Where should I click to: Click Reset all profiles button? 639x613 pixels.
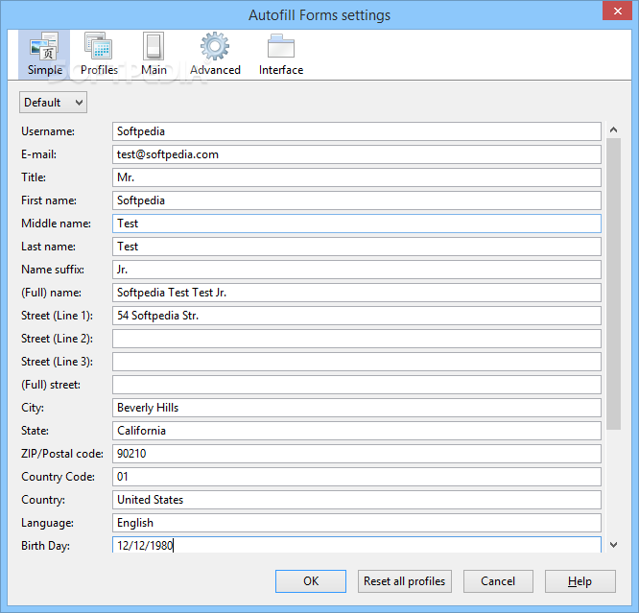coord(404,581)
